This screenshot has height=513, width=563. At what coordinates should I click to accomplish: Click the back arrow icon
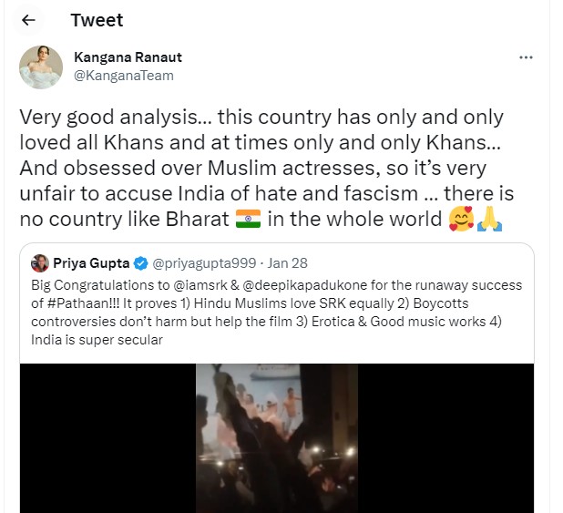[28, 20]
